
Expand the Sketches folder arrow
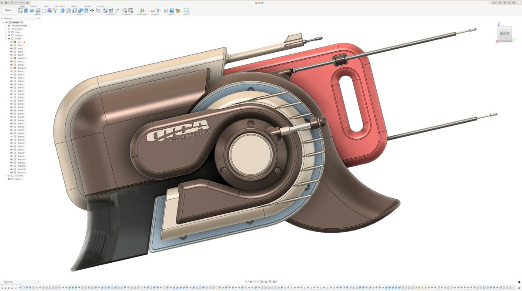tap(6, 179)
